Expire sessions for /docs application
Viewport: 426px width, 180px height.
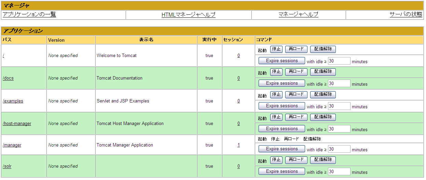tap(282, 83)
